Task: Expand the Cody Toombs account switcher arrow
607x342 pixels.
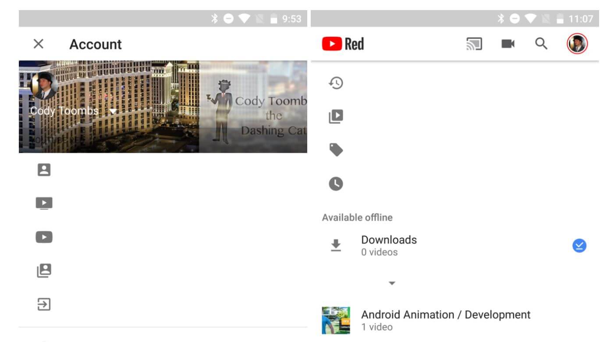Action: point(113,112)
